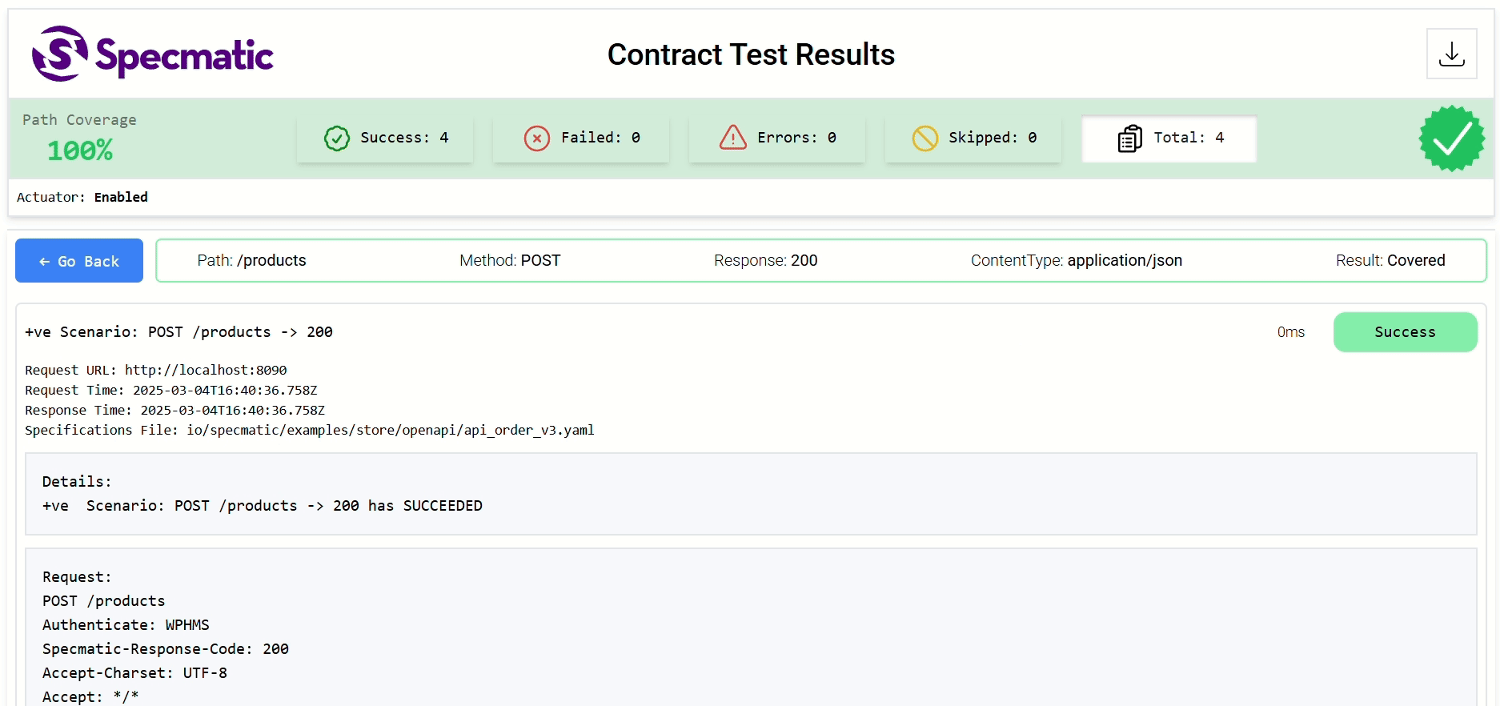Image resolution: width=1500 pixels, height=706 pixels.
Task: Click the Skipped prohibited circle icon
Action: click(x=924, y=138)
